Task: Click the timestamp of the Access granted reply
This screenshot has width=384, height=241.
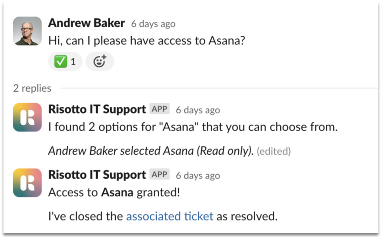Action: (x=198, y=176)
